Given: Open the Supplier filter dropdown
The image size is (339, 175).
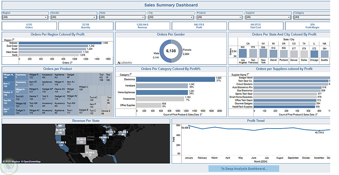Looking at the screenshot, I should (268, 17).
